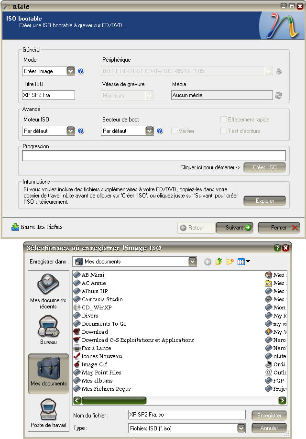This screenshot has width=306, height=439.
Task: Open the Vitesse de gravure dropdown
Action: coord(149,96)
